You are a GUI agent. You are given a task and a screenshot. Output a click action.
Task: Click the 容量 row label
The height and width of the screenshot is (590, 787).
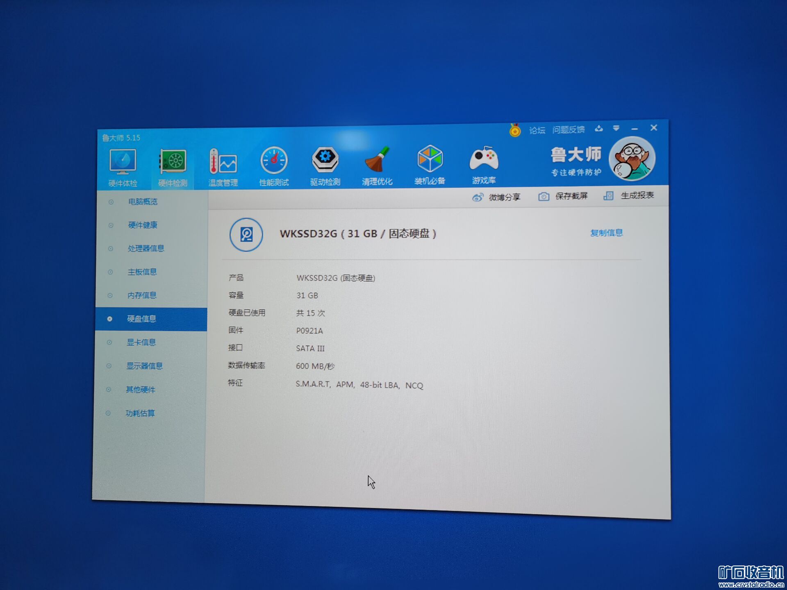(236, 295)
